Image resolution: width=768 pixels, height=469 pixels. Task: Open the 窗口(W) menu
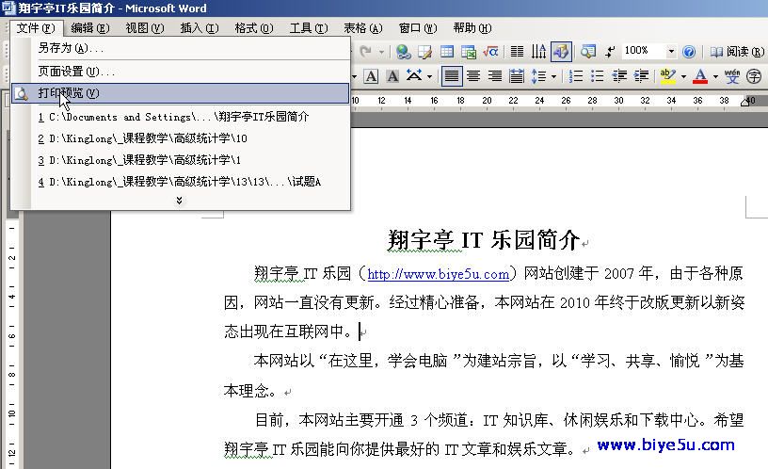pos(417,28)
